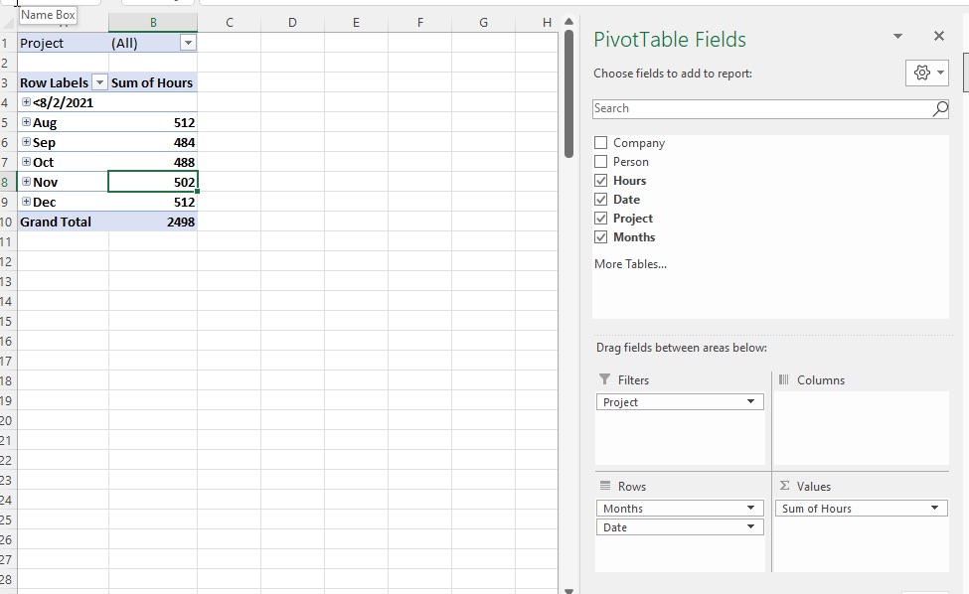Viewport: 969px width, 594px height.
Task: Click the sigma Values area icon
Action: click(x=786, y=486)
